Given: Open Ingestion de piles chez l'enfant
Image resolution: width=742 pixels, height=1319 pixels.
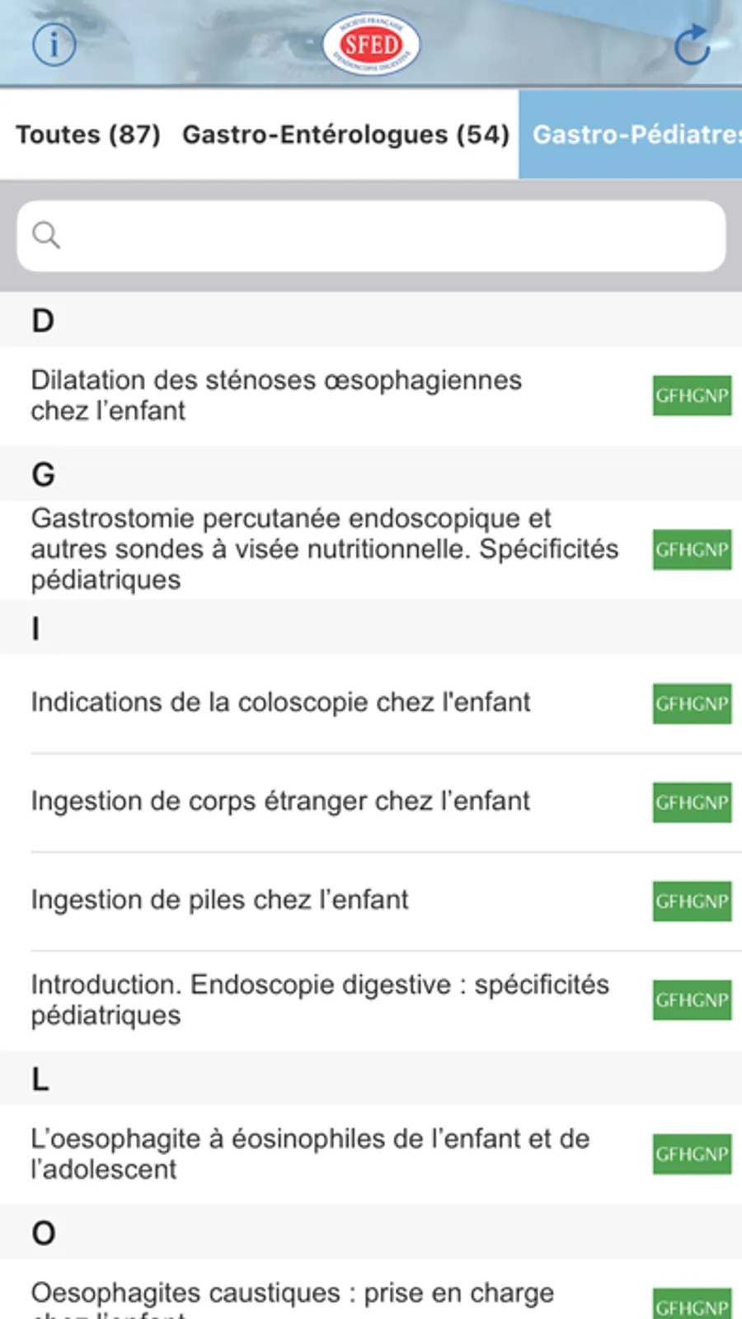Looking at the screenshot, I should (219, 900).
